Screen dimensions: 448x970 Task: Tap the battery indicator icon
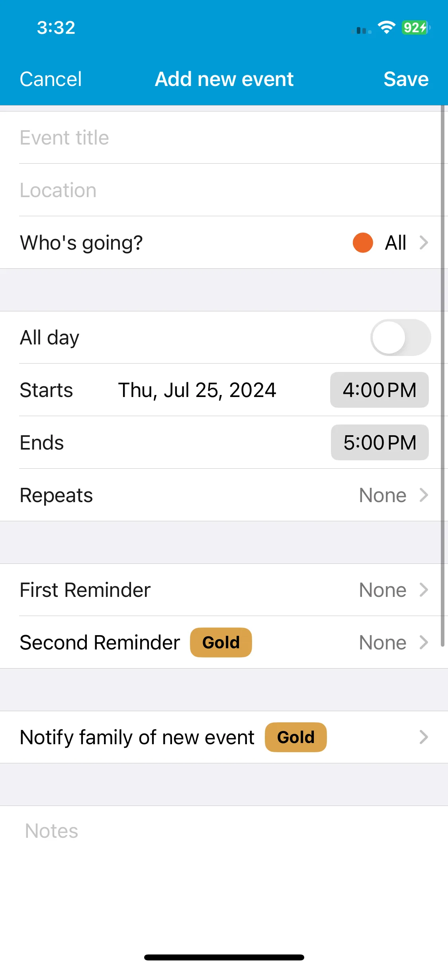coord(416,27)
